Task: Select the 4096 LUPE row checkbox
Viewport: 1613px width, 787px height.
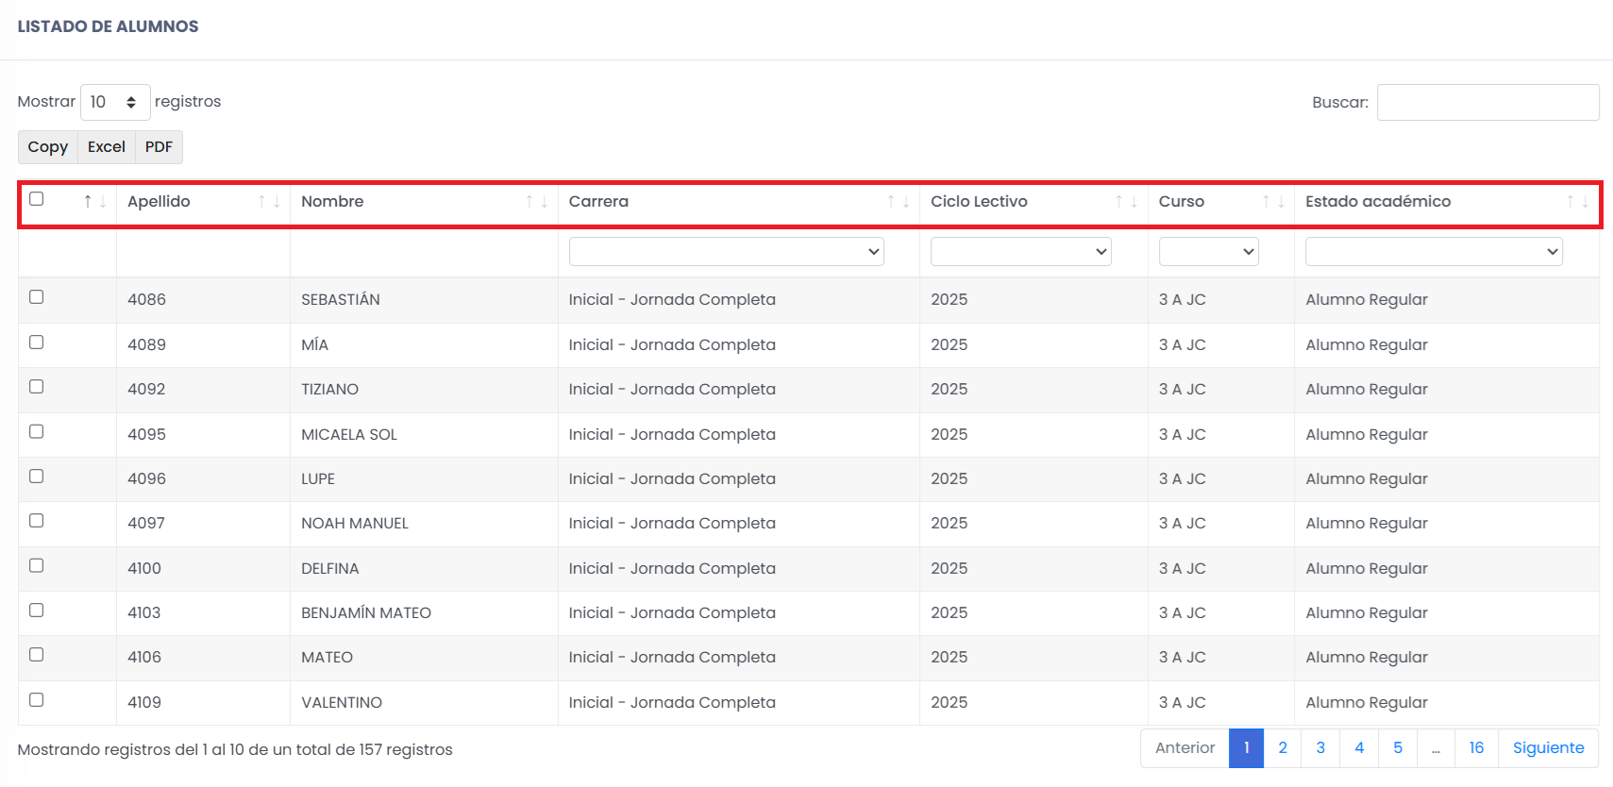Action: pyautogui.click(x=37, y=477)
